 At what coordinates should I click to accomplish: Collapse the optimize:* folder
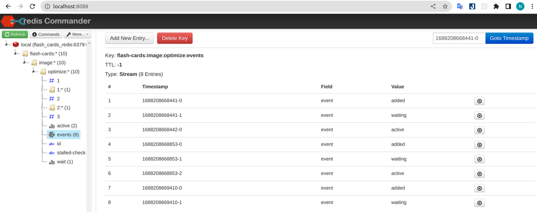click(34, 71)
